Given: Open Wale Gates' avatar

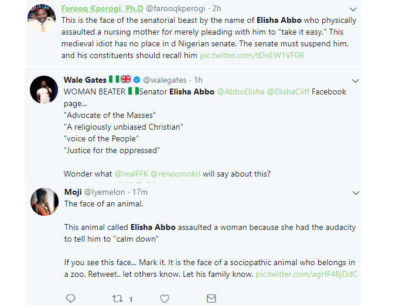Looking at the screenshot, I should 44,89.
